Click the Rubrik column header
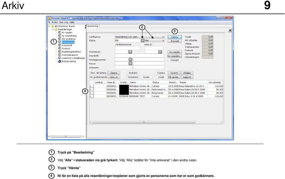 tap(193, 82)
